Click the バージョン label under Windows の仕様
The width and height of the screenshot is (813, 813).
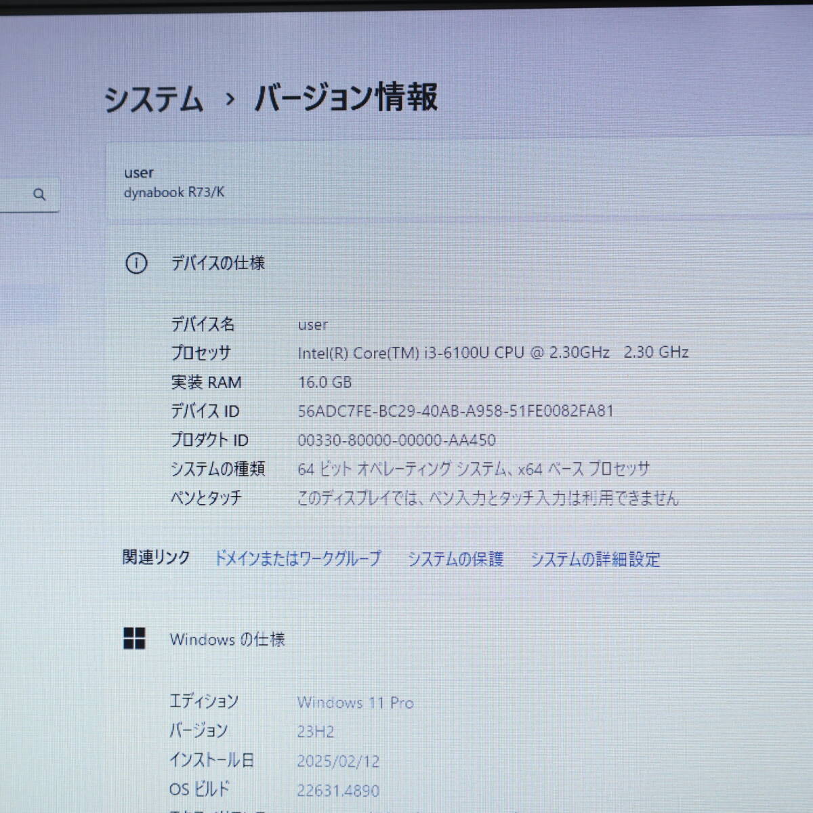click(199, 730)
